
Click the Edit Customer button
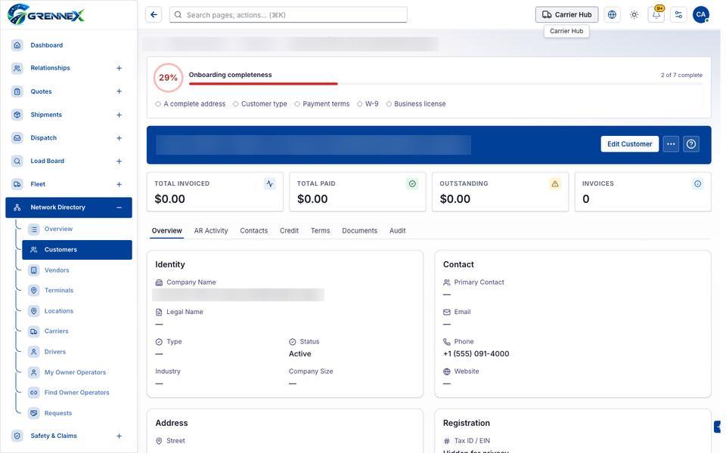pyautogui.click(x=630, y=143)
